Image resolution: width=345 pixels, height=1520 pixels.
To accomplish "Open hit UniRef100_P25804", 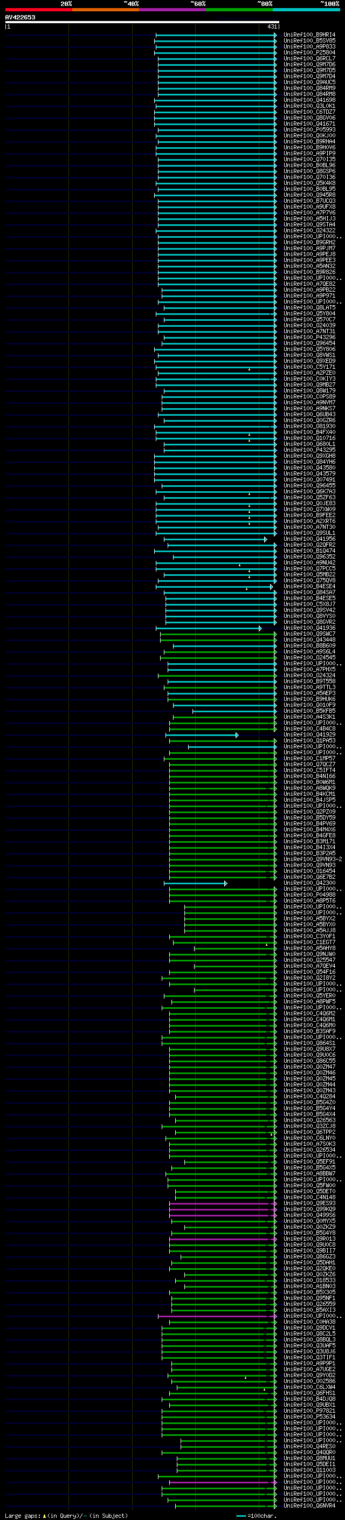I will click(309, 52).
